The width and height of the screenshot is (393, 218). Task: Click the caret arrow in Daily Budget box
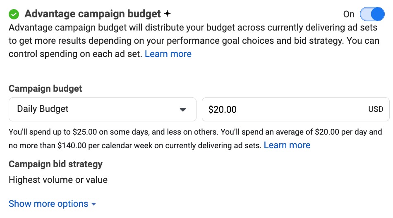[183, 109]
